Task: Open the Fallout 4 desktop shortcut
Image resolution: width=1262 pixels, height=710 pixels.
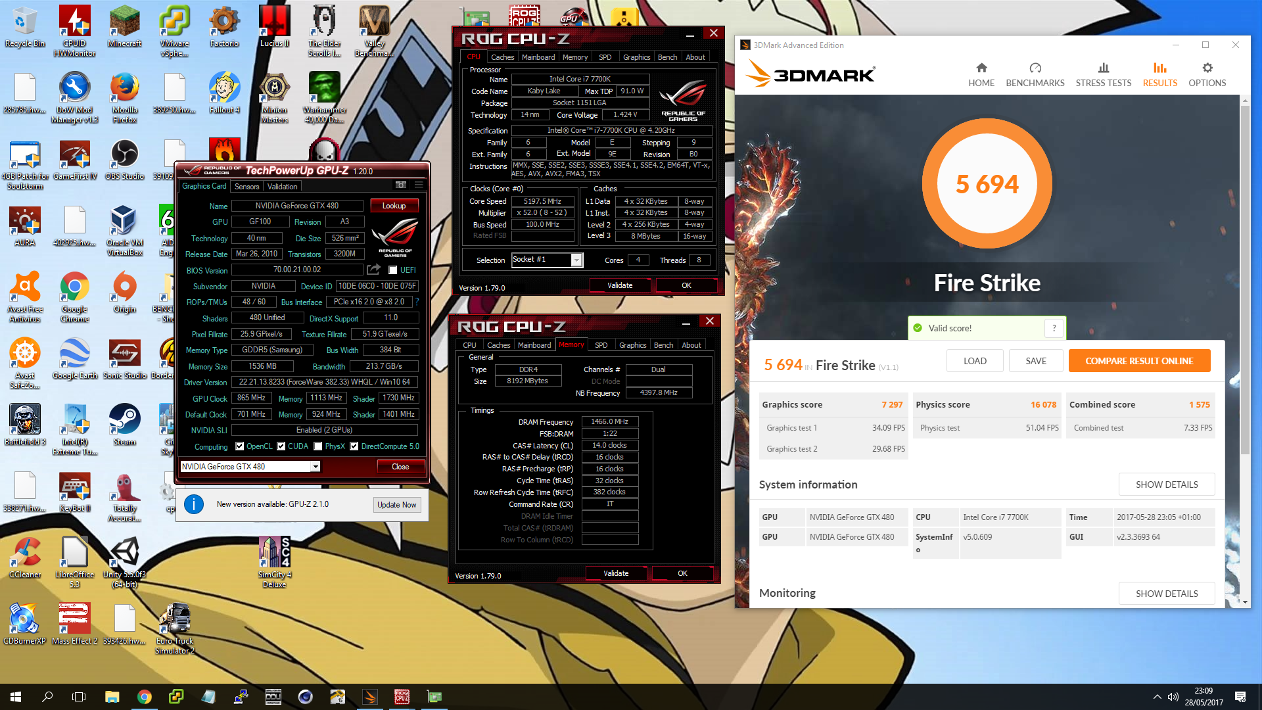Action: tap(224, 93)
